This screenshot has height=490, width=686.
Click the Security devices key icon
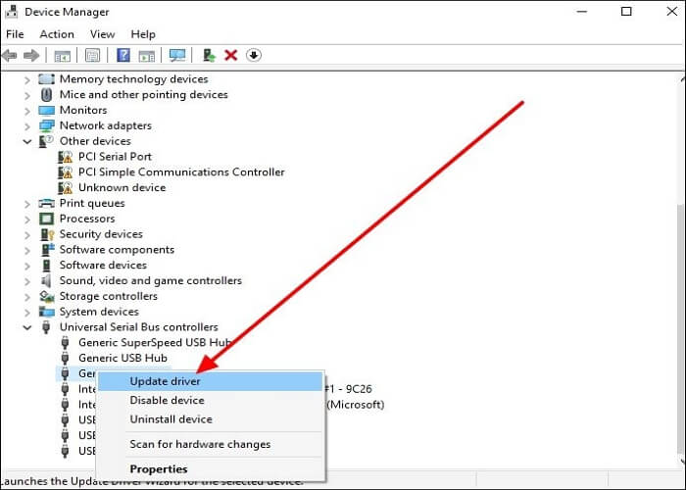[47, 234]
